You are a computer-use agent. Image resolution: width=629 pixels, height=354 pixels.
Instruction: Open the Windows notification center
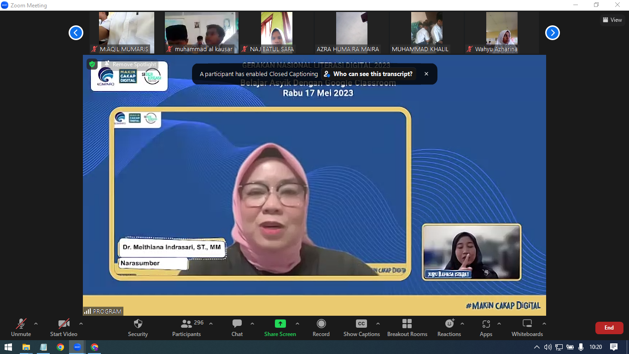pyautogui.click(x=614, y=347)
